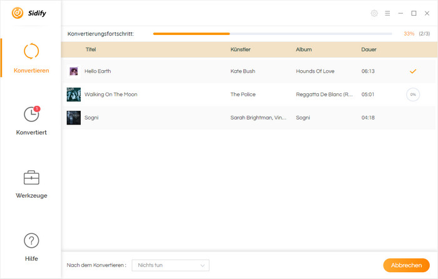
Task: Click duration 04:18
Action: (368, 118)
